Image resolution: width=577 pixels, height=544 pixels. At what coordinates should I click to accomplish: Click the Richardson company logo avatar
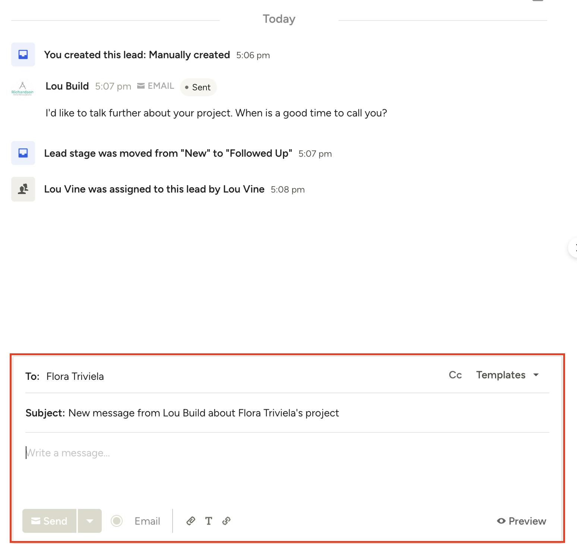(x=22, y=89)
